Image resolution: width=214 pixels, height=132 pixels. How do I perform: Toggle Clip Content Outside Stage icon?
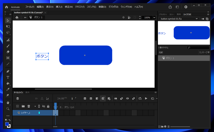[x=135, y=18]
